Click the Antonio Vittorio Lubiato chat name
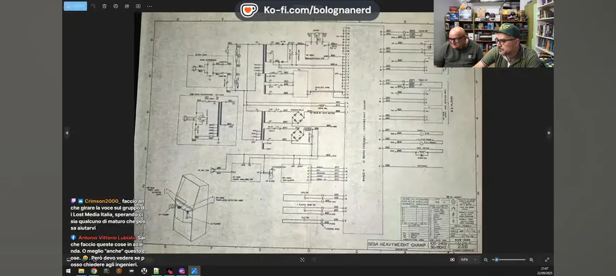Viewport: 616px width, 276px height. click(107, 238)
